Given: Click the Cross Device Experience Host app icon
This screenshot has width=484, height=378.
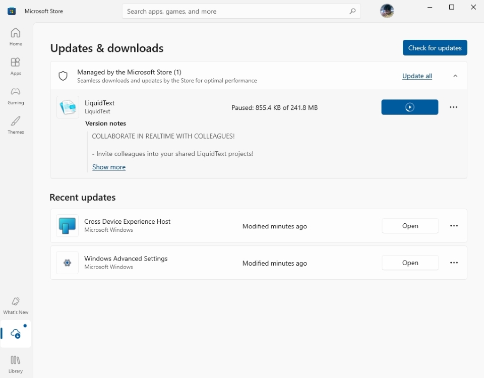Looking at the screenshot, I should pos(67,226).
